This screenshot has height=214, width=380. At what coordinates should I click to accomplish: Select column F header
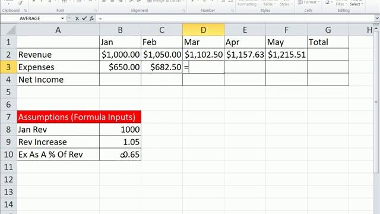[286, 30]
